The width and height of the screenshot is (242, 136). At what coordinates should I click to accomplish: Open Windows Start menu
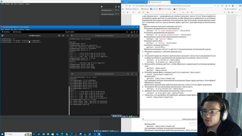click(x=2, y=134)
